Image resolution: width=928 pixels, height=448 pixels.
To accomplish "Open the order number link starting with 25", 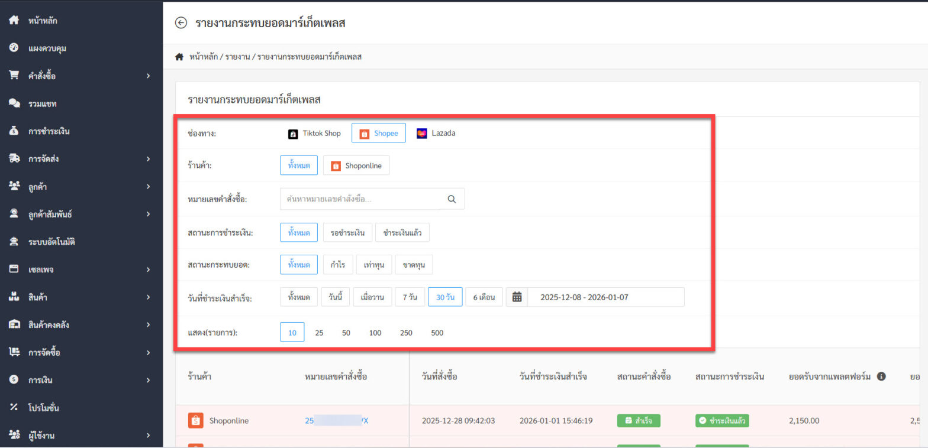I will click(x=336, y=421).
